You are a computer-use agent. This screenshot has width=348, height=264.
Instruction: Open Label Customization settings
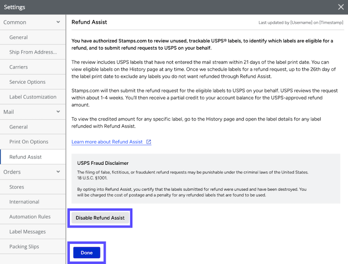(x=33, y=97)
